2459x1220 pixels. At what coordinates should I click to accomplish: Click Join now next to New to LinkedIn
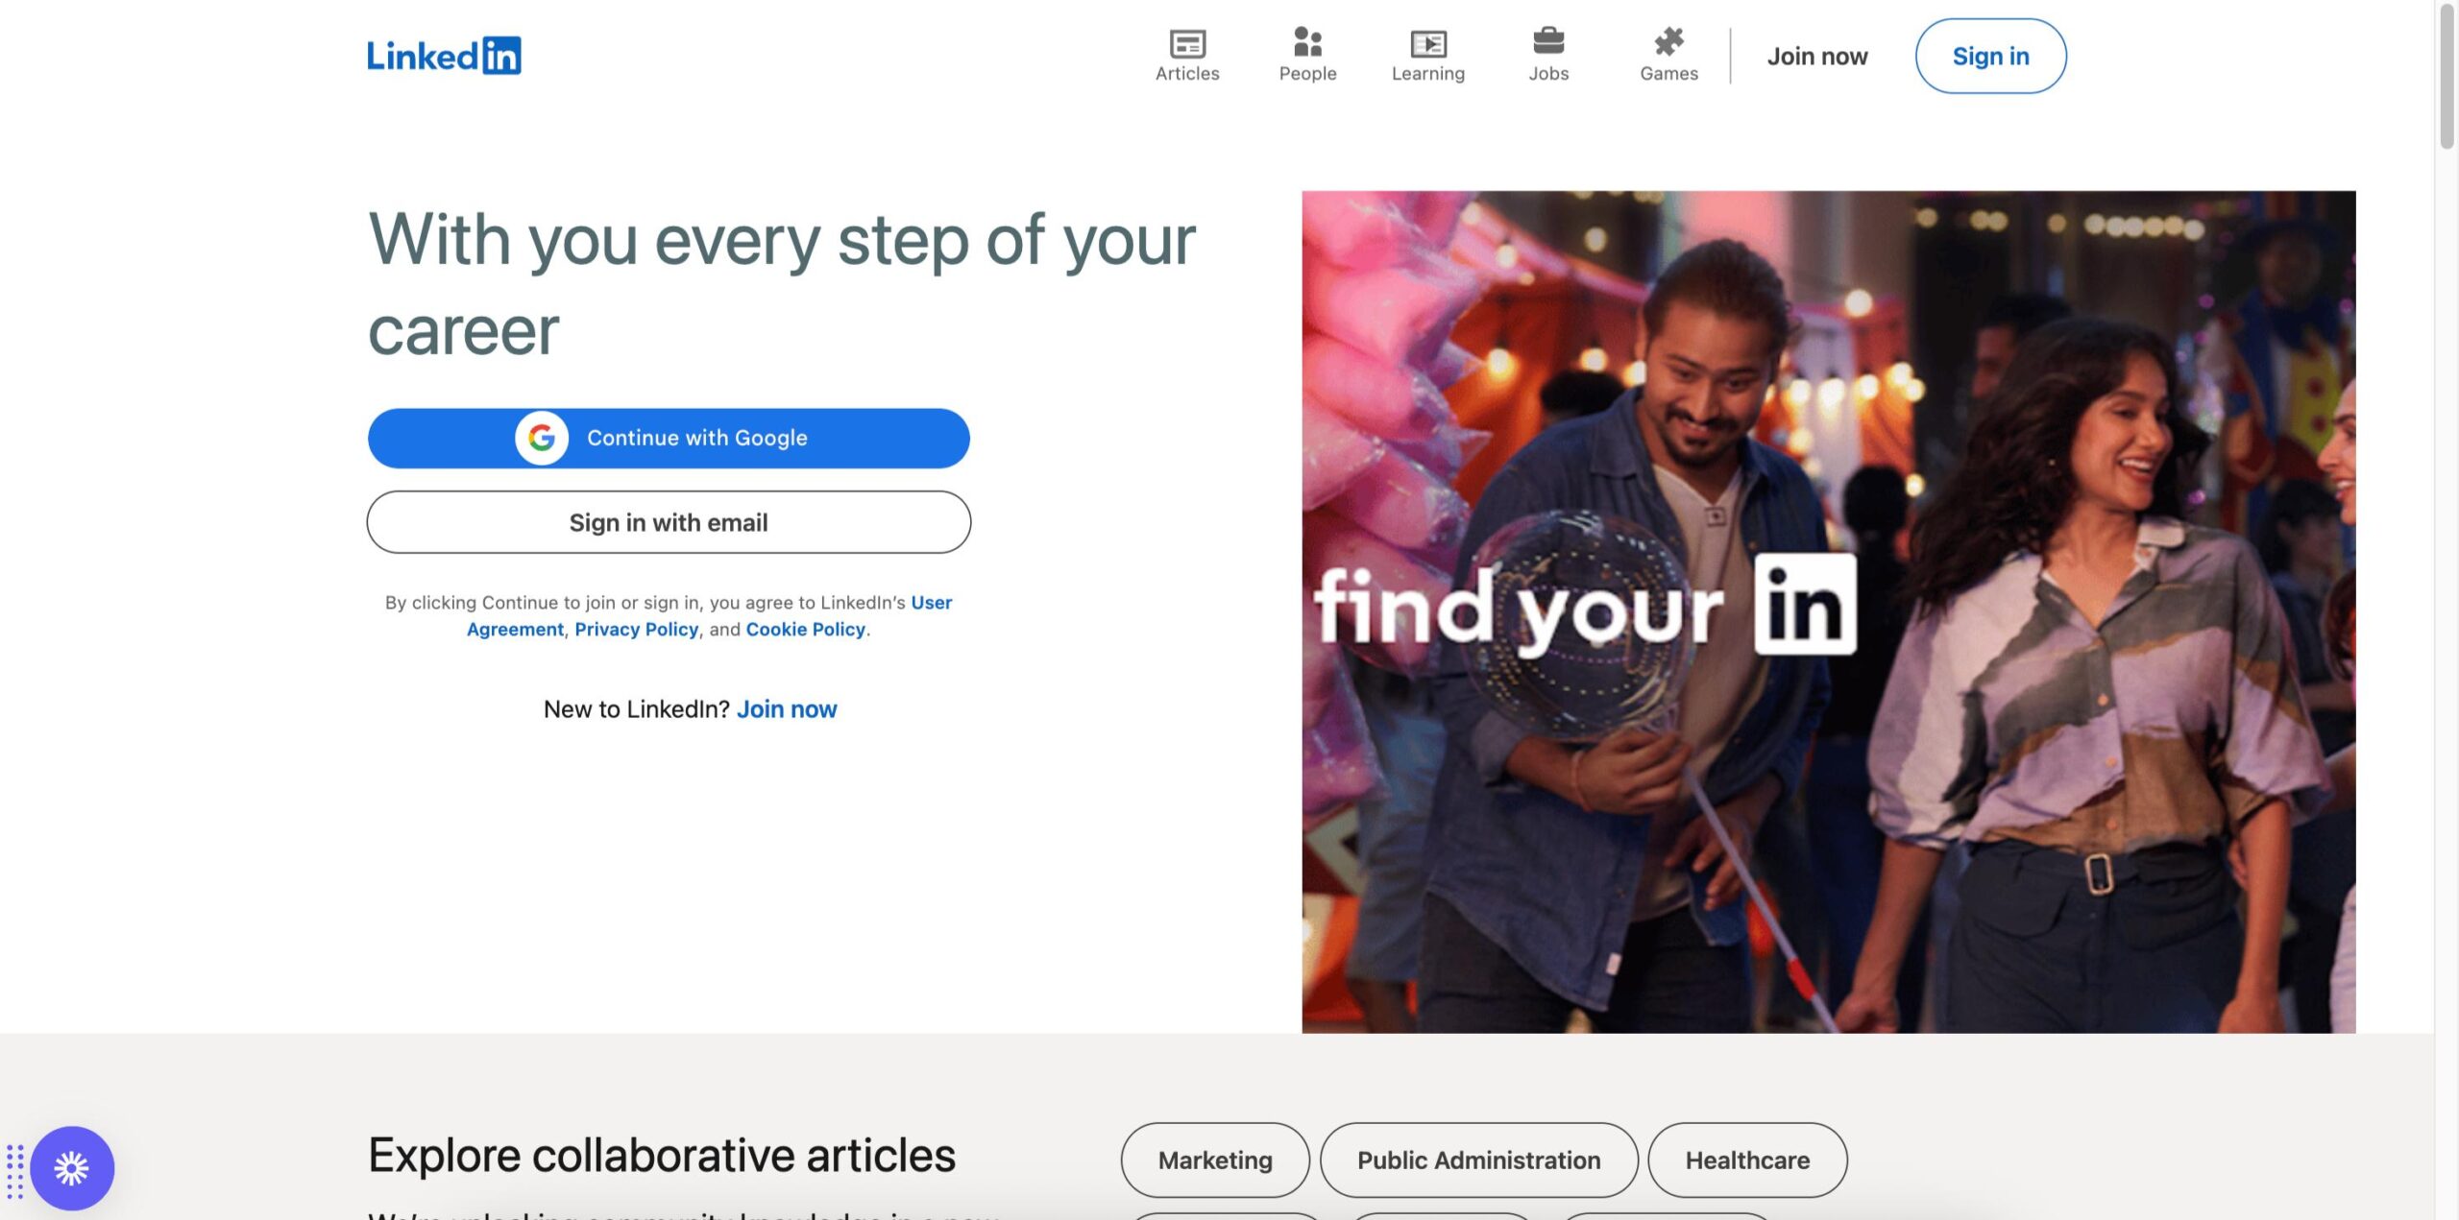click(x=787, y=708)
